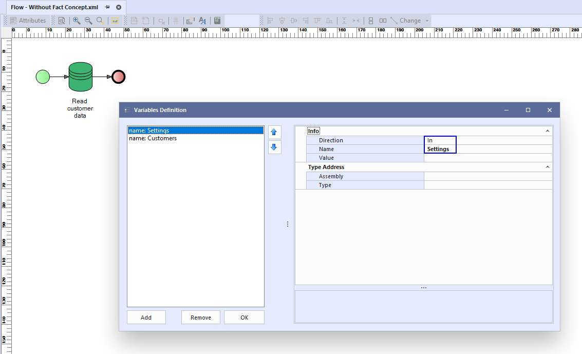Click the align horizontal centers icon

tap(282, 21)
